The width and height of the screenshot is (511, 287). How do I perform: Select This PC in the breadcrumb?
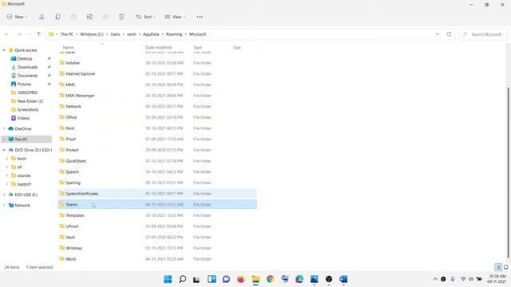67,34
